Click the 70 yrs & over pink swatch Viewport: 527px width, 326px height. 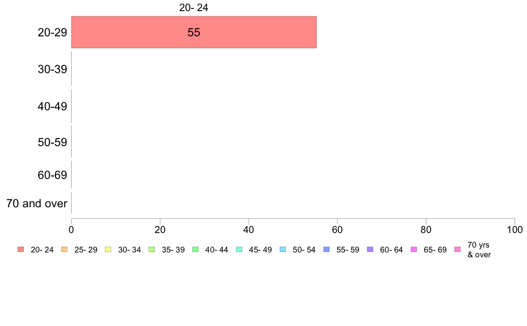[457, 249]
